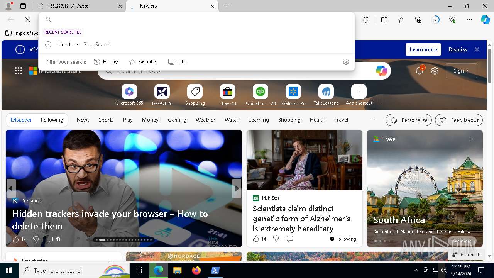This screenshot has width=494, height=278.
Task: Open the Feedback button
Action: pos(466,255)
